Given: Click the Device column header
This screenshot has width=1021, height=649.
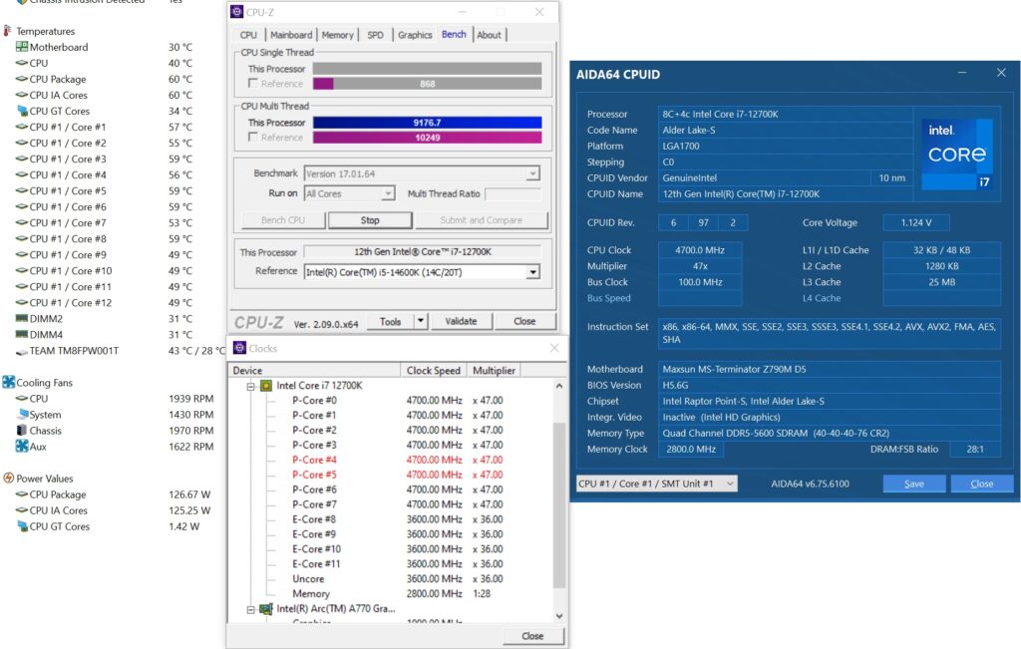Looking at the screenshot, I should point(314,371).
